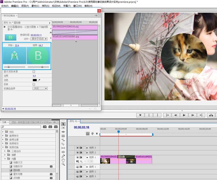The width and height of the screenshot is (217, 180).
Task: Select the Pen tool
Action: [x=63, y=156]
